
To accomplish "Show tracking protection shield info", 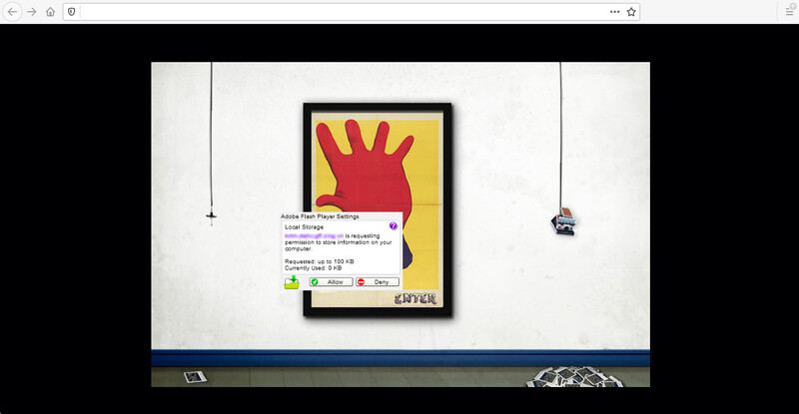I will pos(72,12).
